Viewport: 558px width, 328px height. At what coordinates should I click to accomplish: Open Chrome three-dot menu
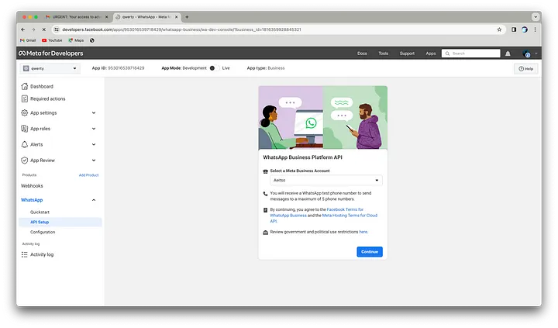[x=535, y=29]
